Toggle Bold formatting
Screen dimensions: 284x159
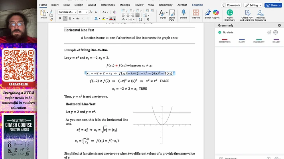click(60, 18)
